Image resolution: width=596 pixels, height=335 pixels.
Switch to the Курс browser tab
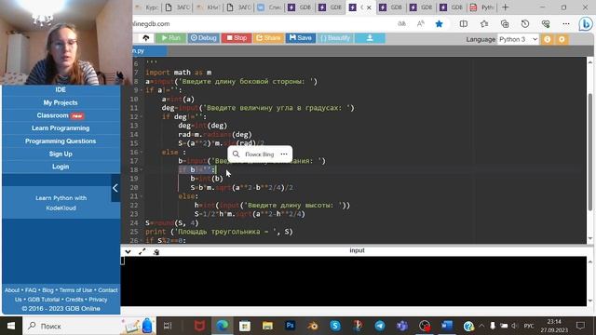148,7
